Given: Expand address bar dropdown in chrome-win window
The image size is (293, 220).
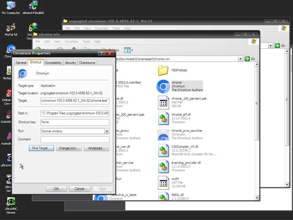Looking at the screenshot, I should [x=240, y=59].
